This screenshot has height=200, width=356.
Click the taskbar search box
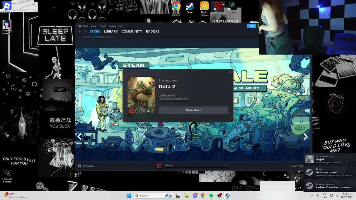click(154, 196)
